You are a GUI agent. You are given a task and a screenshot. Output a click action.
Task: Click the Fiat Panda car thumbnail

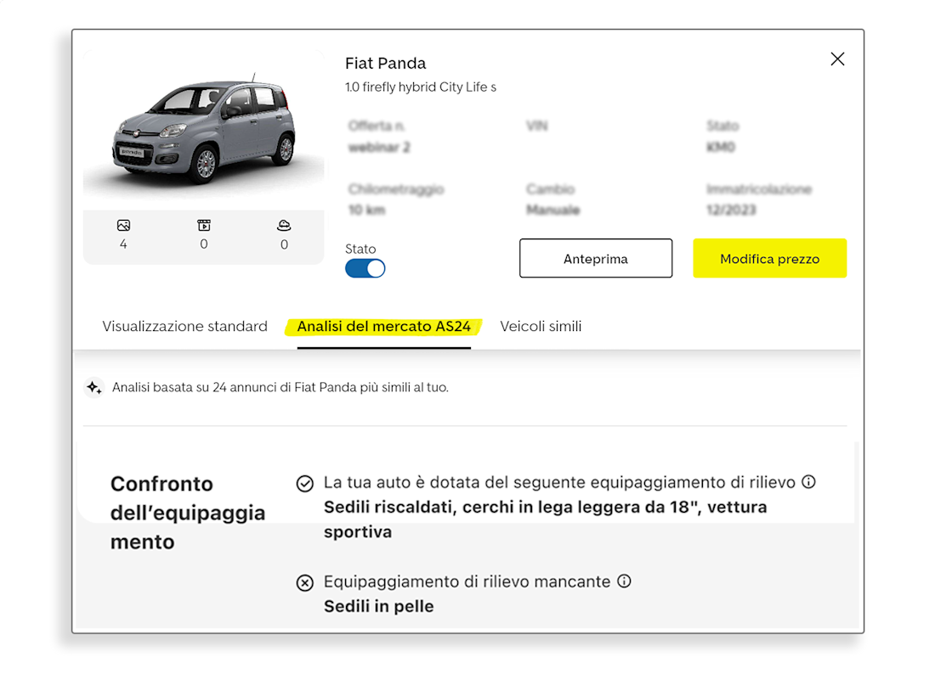204,130
